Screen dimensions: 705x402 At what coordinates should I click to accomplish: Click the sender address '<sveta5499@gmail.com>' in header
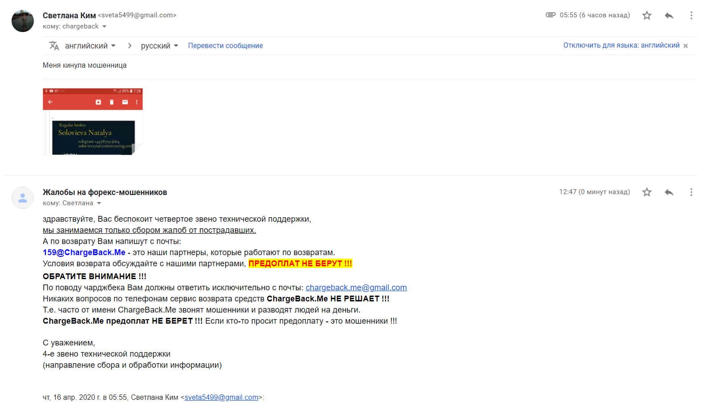click(x=137, y=15)
